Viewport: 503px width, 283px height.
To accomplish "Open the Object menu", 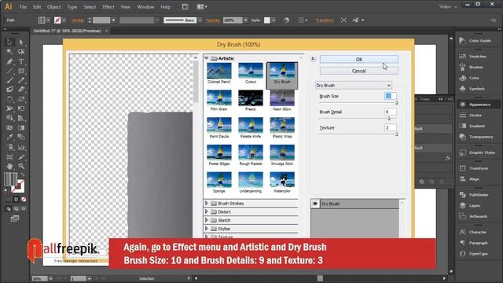I will pyautogui.click(x=54, y=7).
